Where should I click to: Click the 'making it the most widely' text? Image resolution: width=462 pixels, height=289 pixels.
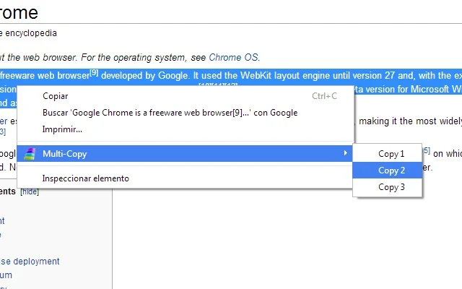tap(409, 121)
